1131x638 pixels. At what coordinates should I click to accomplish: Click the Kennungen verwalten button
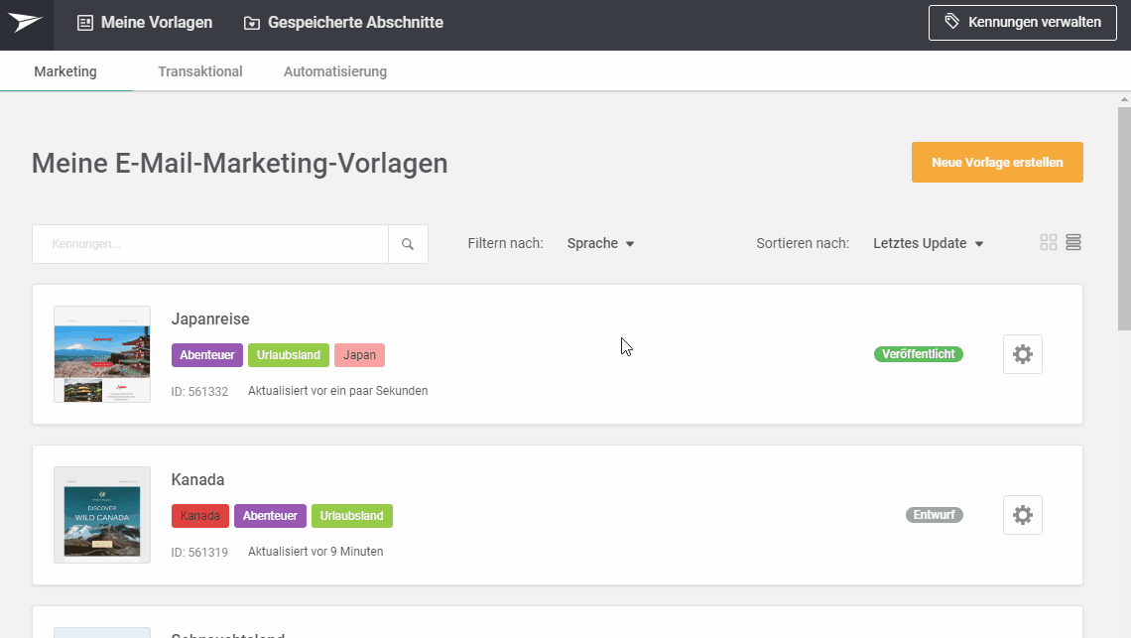coord(1022,22)
